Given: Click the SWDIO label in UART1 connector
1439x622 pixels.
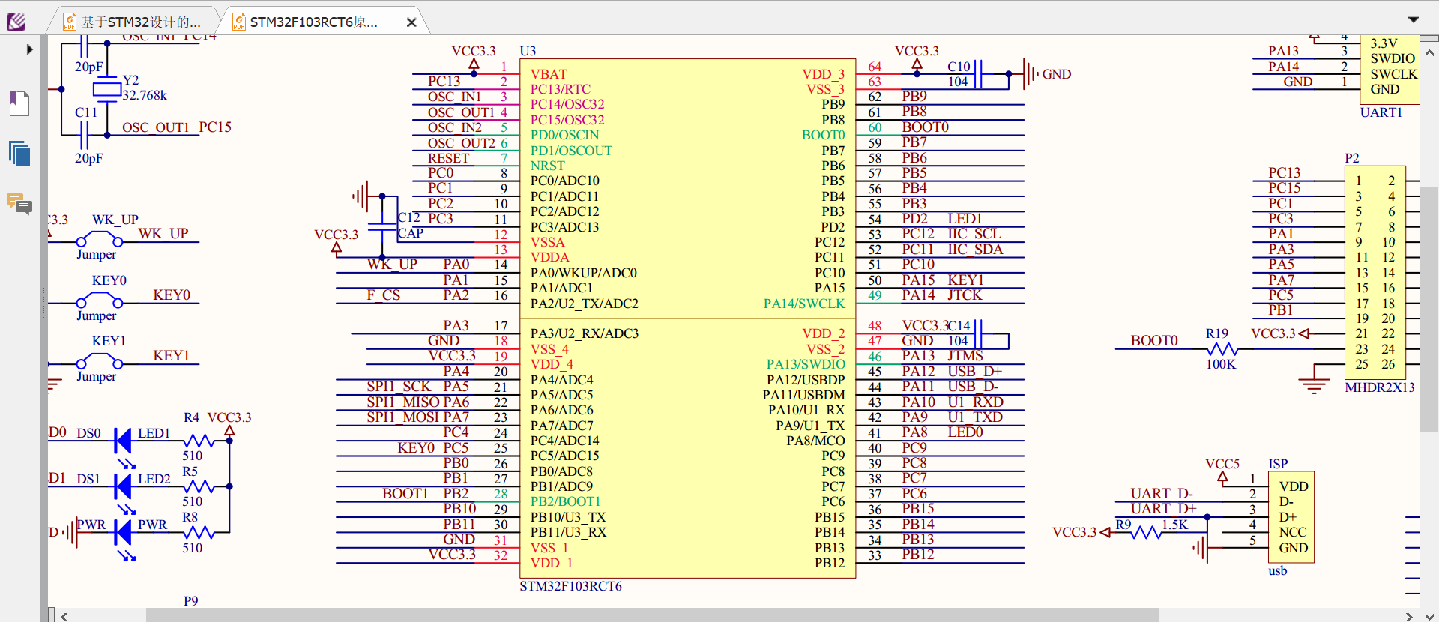Looking at the screenshot, I should click(x=1393, y=58).
